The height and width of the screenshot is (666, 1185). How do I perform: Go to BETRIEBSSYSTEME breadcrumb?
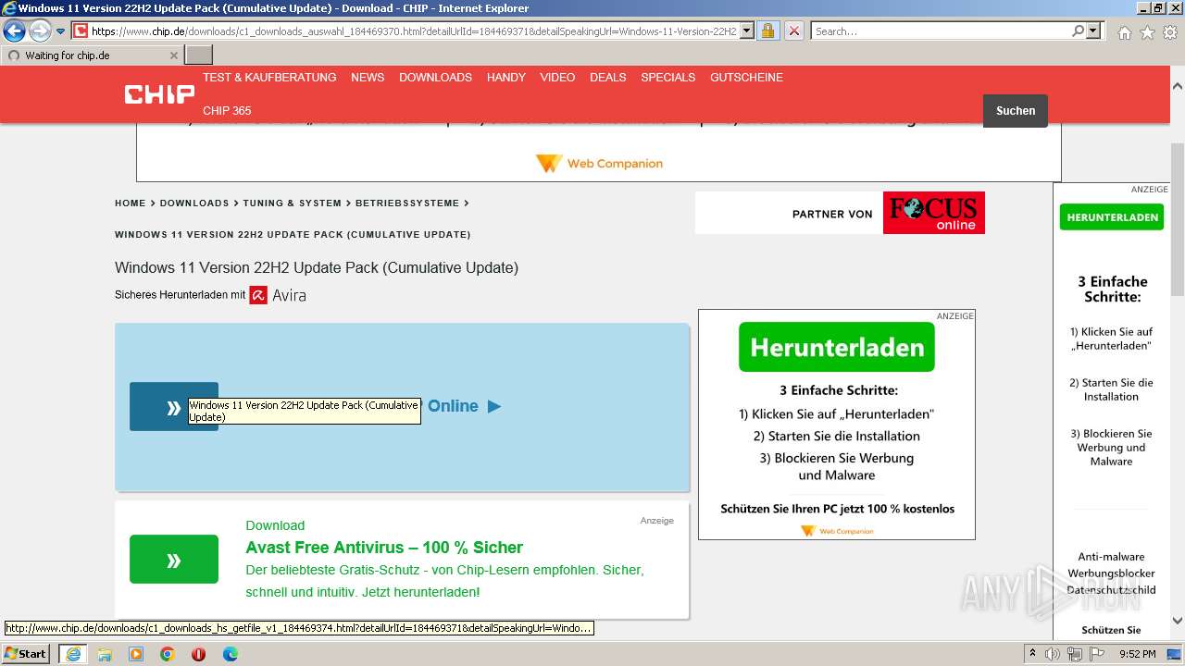407,203
